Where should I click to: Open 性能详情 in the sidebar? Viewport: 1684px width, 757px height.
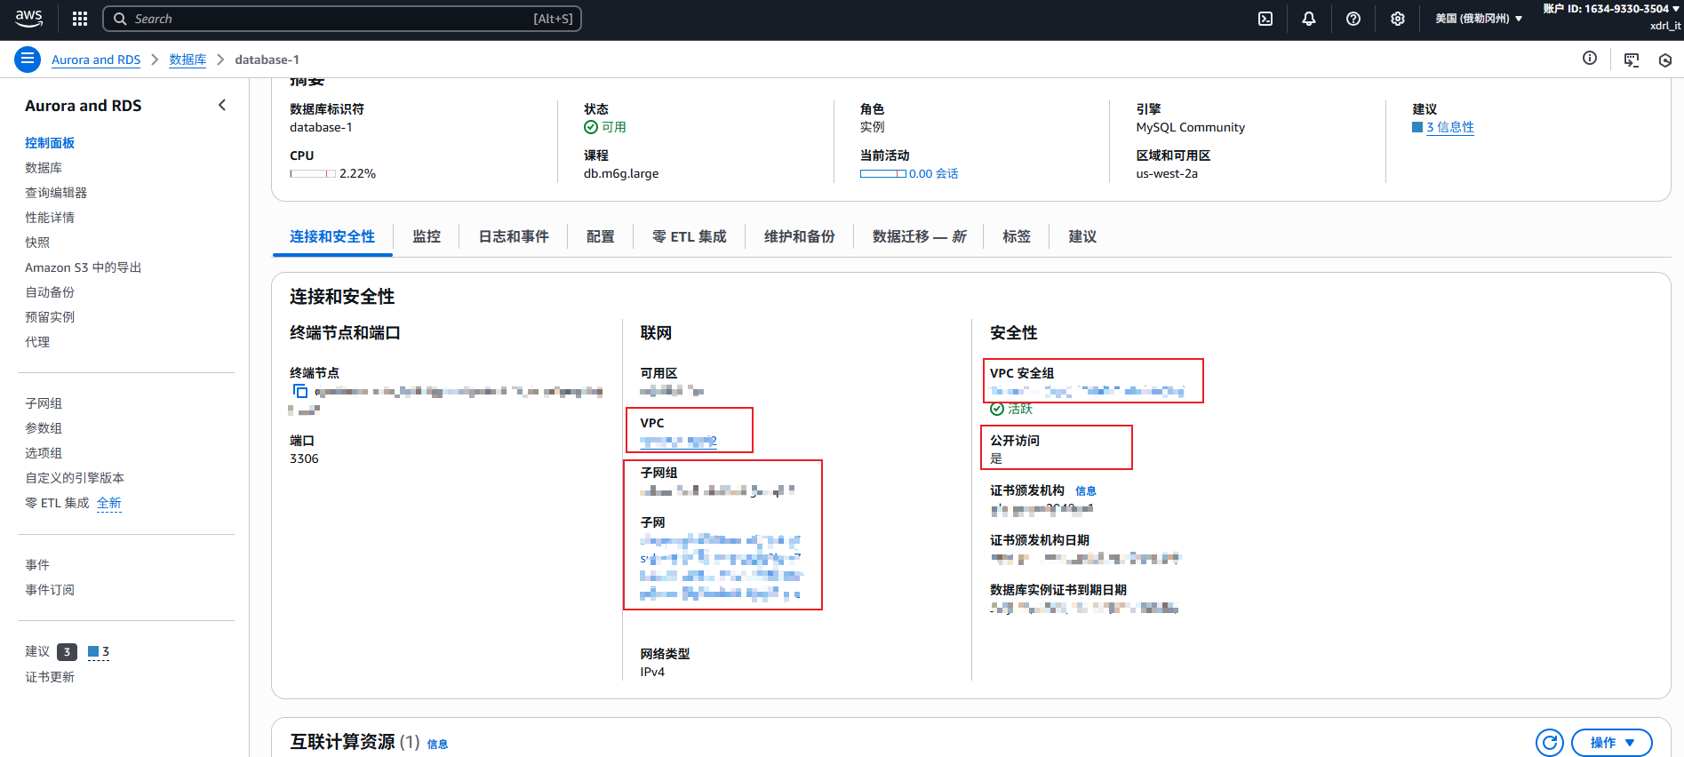(x=50, y=218)
